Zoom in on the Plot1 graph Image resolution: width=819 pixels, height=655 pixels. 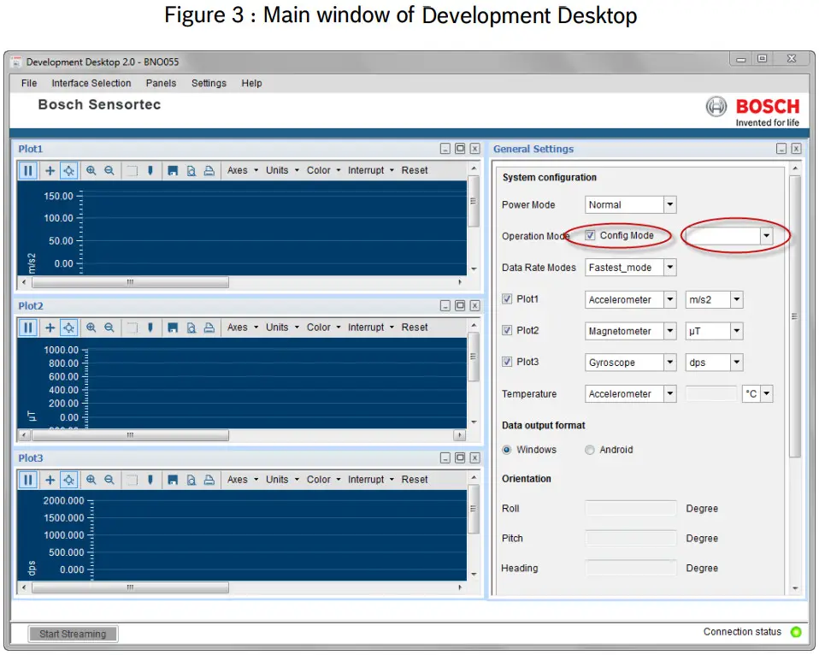(91, 170)
